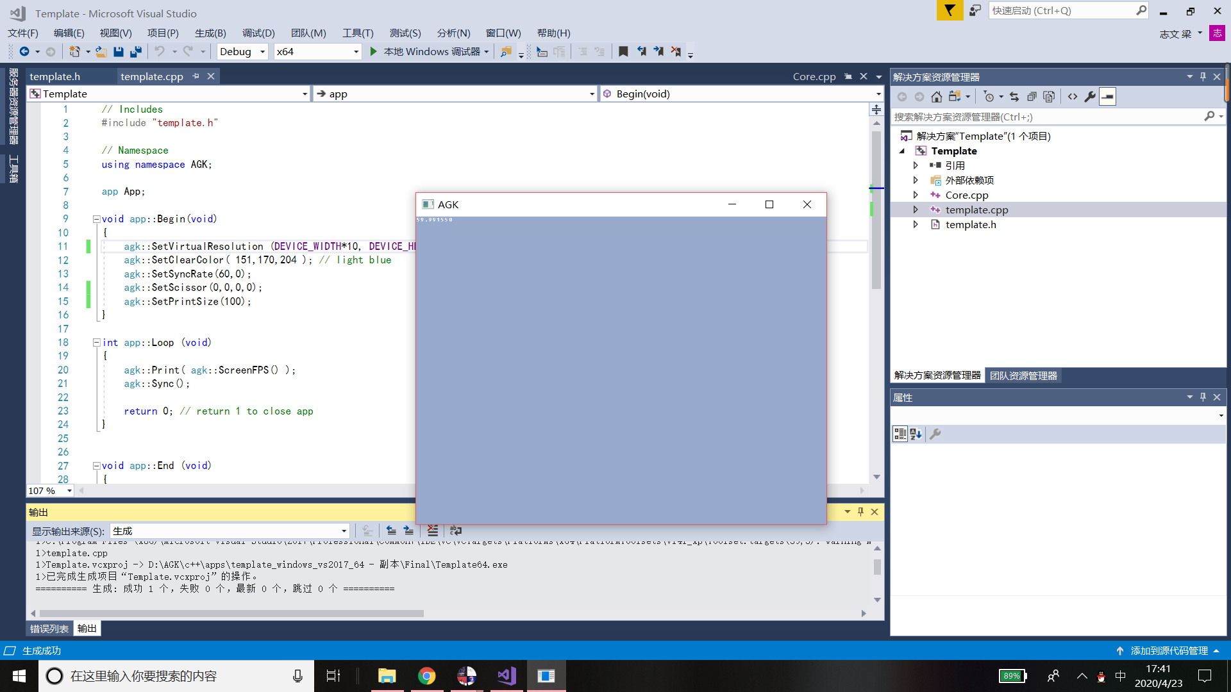Expand the 外部依赖项 external dependencies node

(x=916, y=180)
